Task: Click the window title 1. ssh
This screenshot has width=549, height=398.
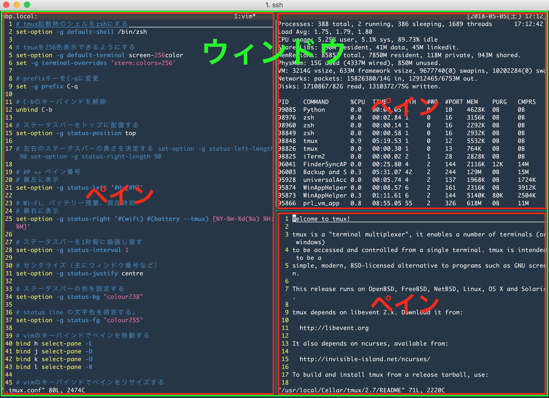Action: pos(274,4)
